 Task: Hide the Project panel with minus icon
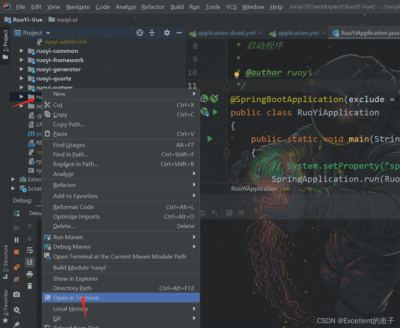point(179,33)
